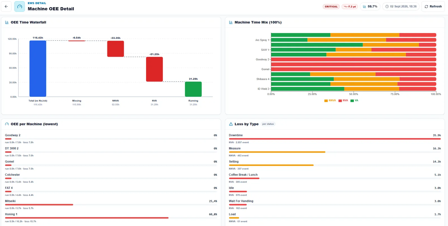
Task: Click the green Running waterfall bar
Action: tap(193, 89)
